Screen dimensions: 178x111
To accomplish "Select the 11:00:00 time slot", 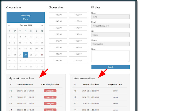I will 78,21.
